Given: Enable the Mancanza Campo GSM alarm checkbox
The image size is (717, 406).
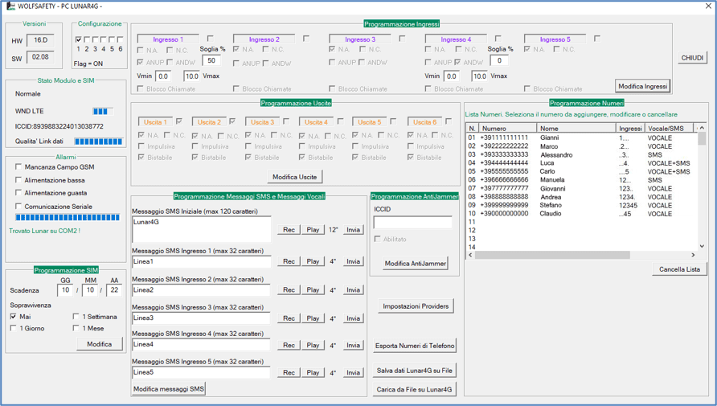Looking at the screenshot, I should tap(18, 167).
